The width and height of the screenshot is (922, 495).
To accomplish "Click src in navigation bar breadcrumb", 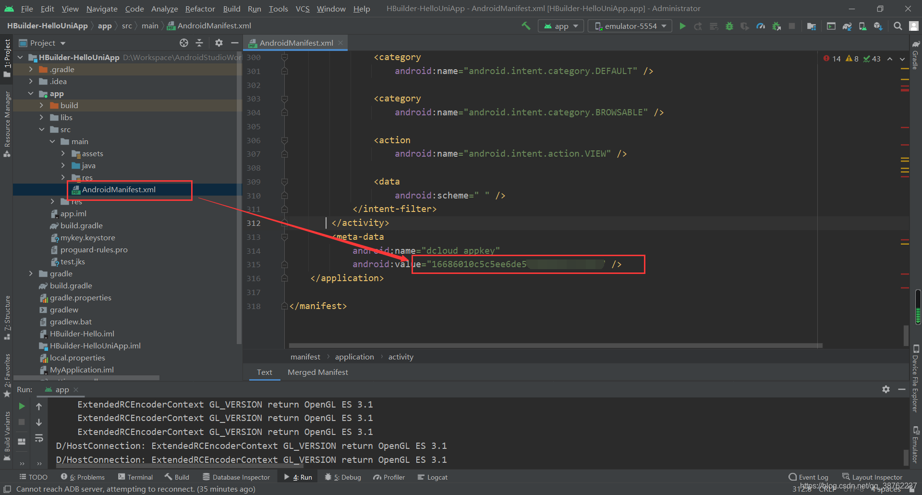I will tap(127, 26).
